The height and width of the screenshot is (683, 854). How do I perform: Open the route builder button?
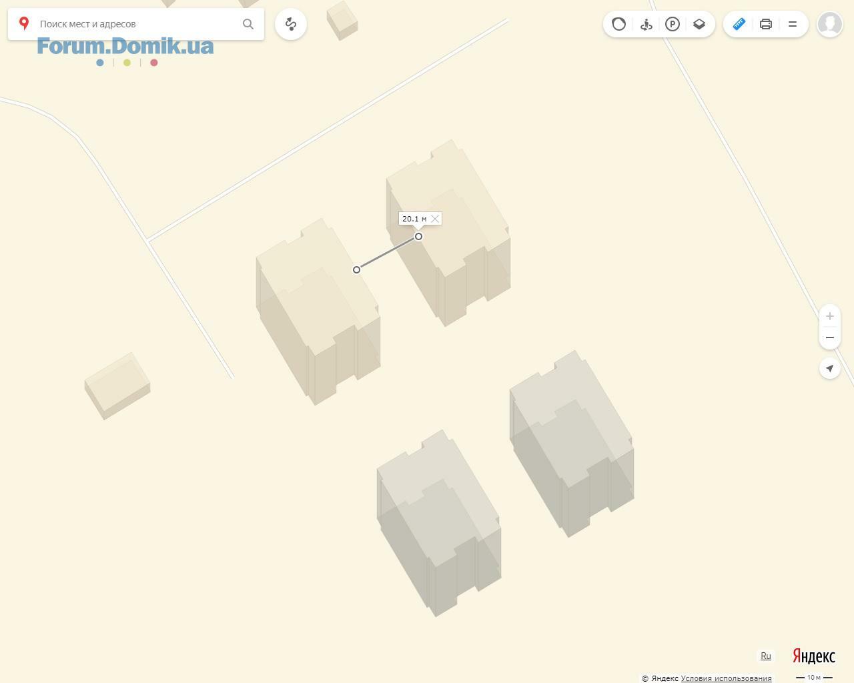click(x=291, y=24)
